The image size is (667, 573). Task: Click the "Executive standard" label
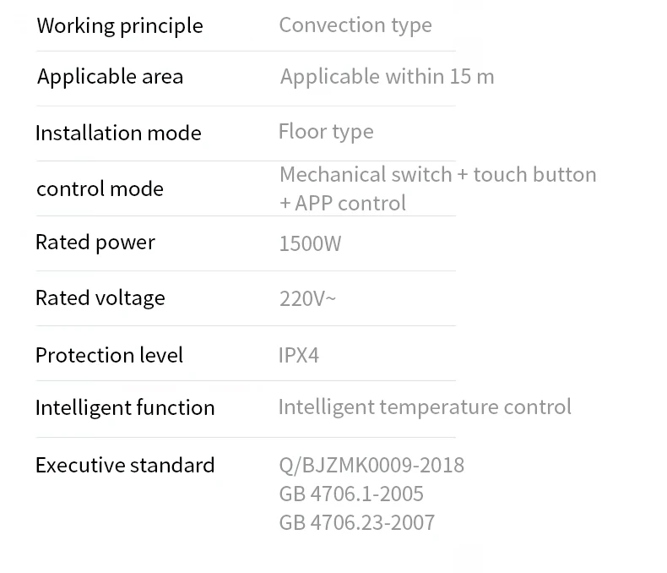point(125,466)
